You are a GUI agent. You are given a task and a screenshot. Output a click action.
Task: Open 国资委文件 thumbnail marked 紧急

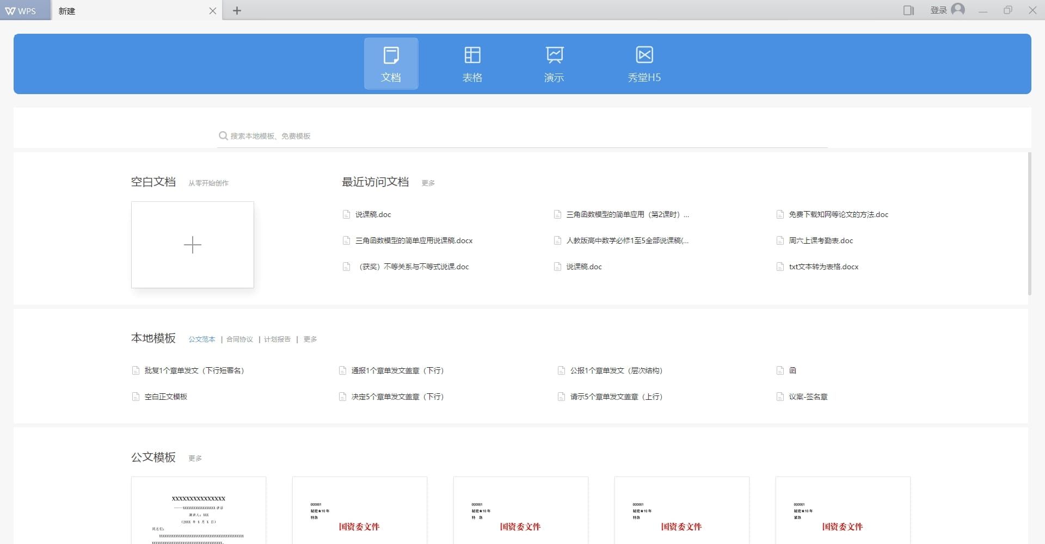coord(843,510)
